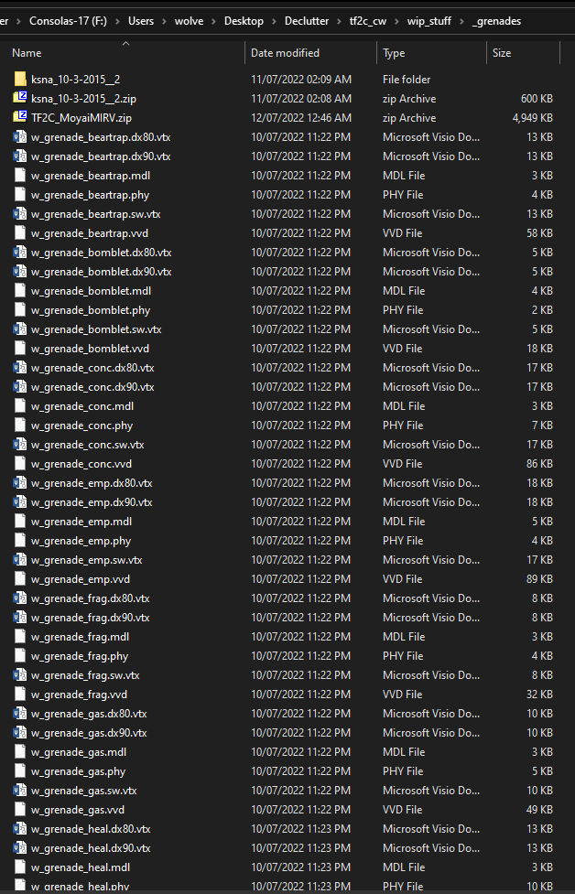Go to the Users breadcrumb folder
Viewport: 575px width, 894px height.
point(141,21)
